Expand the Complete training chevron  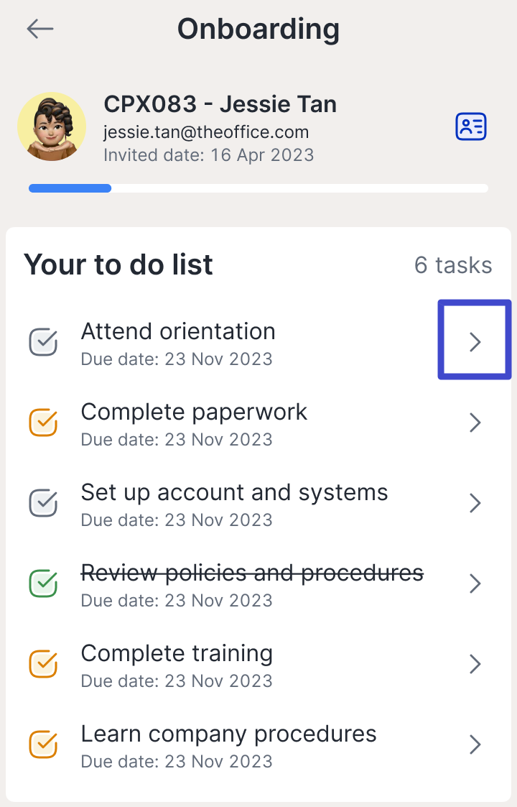point(475,664)
